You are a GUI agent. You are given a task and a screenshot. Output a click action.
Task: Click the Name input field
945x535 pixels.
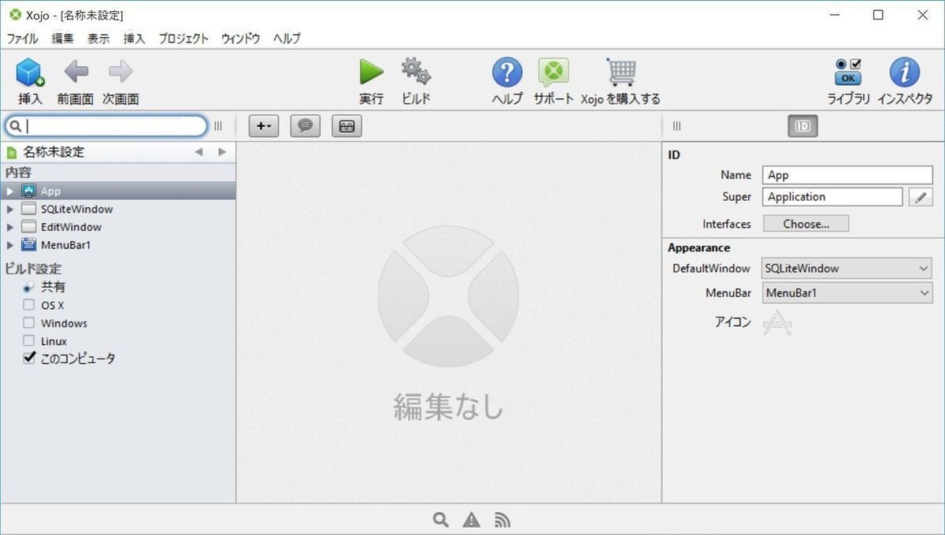tap(847, 175)
